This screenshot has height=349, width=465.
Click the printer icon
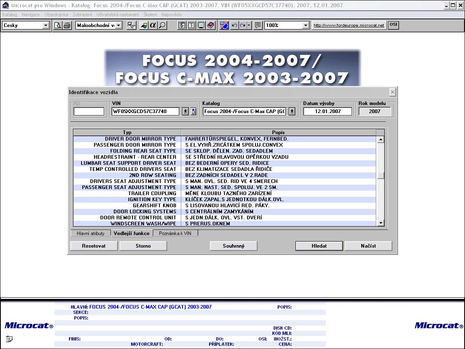click(x=67, y=25)
